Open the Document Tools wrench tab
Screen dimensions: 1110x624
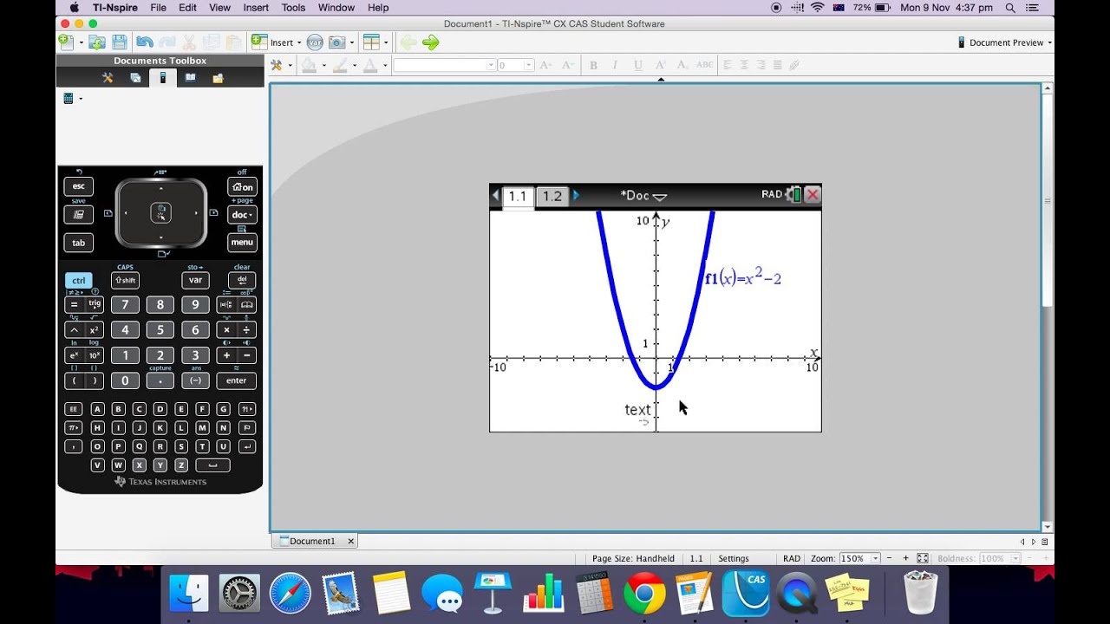pos(108,78)
